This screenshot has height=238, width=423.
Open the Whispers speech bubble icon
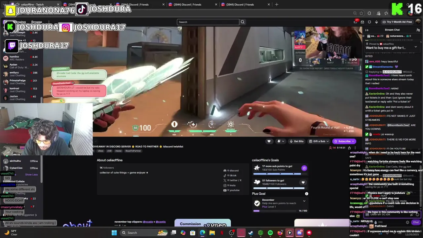click(369, 22)
